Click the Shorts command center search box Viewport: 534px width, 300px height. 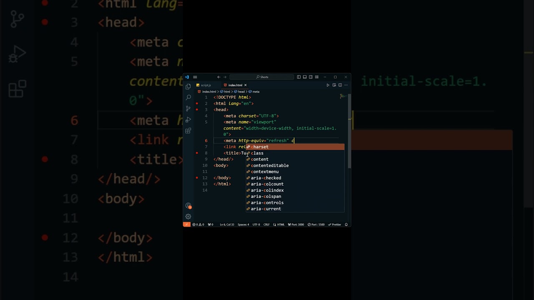point(262,77)
